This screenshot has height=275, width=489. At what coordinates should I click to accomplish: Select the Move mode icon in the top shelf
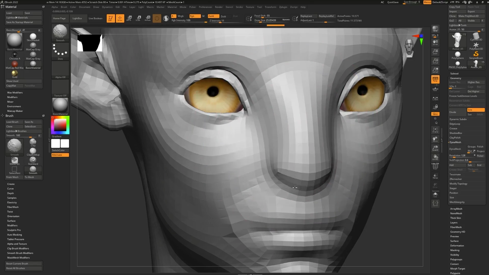[129, 18]
